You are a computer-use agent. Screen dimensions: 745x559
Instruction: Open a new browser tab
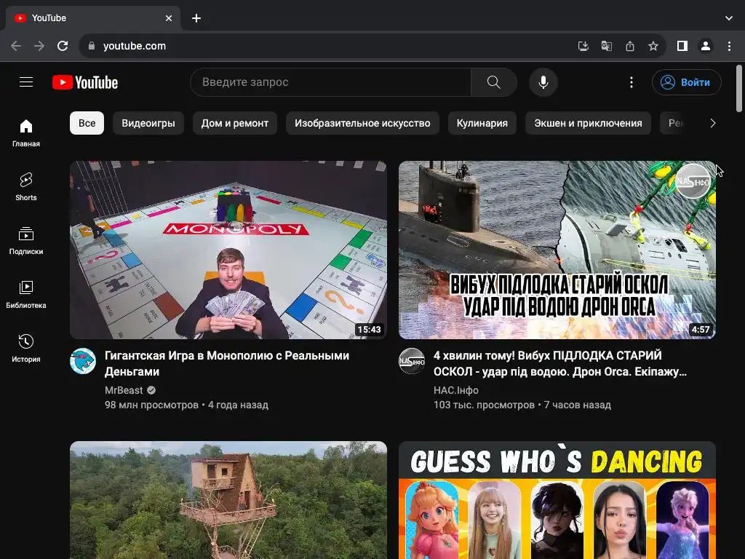pos(196,18)
